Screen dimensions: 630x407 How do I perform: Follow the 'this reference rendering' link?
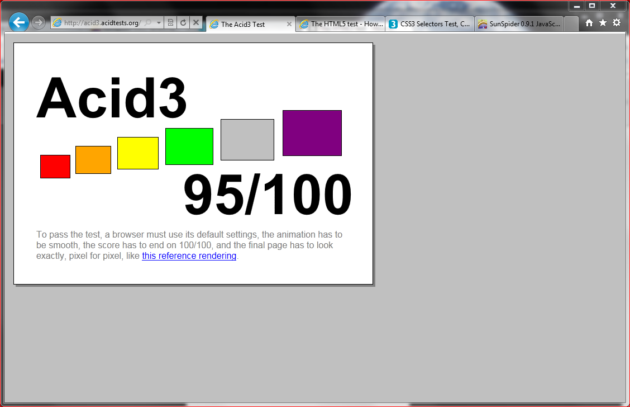[x=189, y=256]
